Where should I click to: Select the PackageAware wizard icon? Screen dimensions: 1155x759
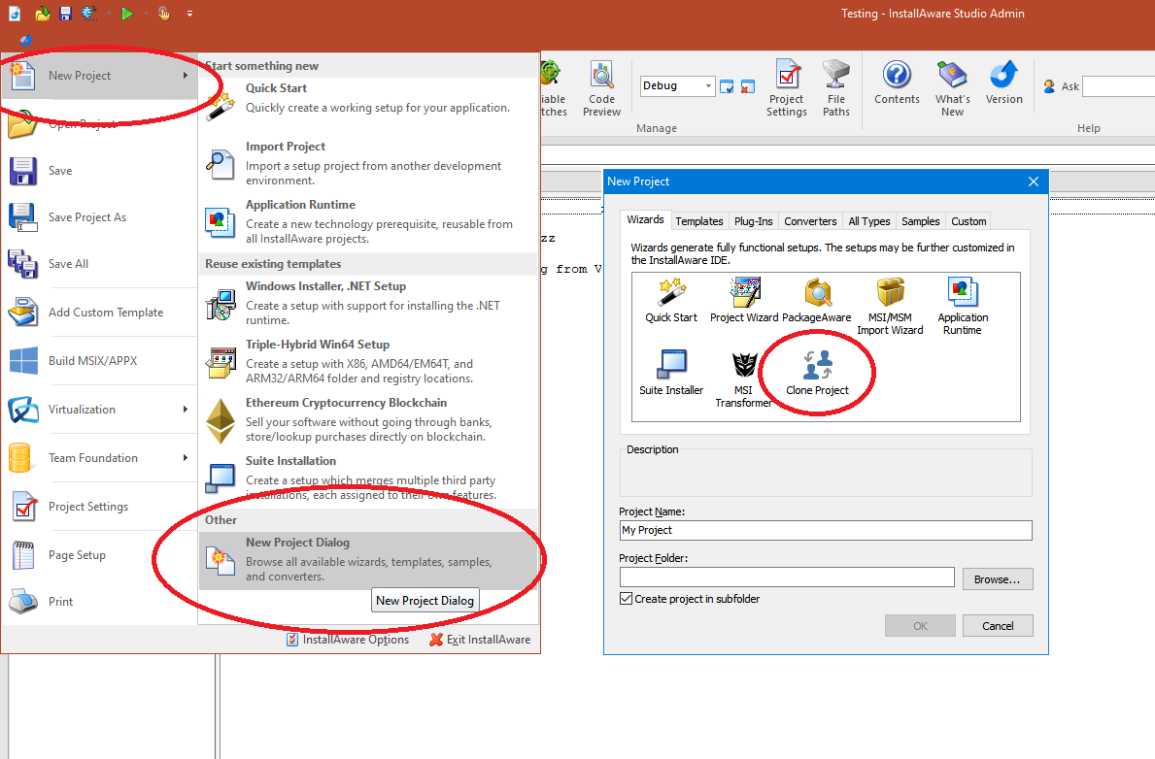816,300
